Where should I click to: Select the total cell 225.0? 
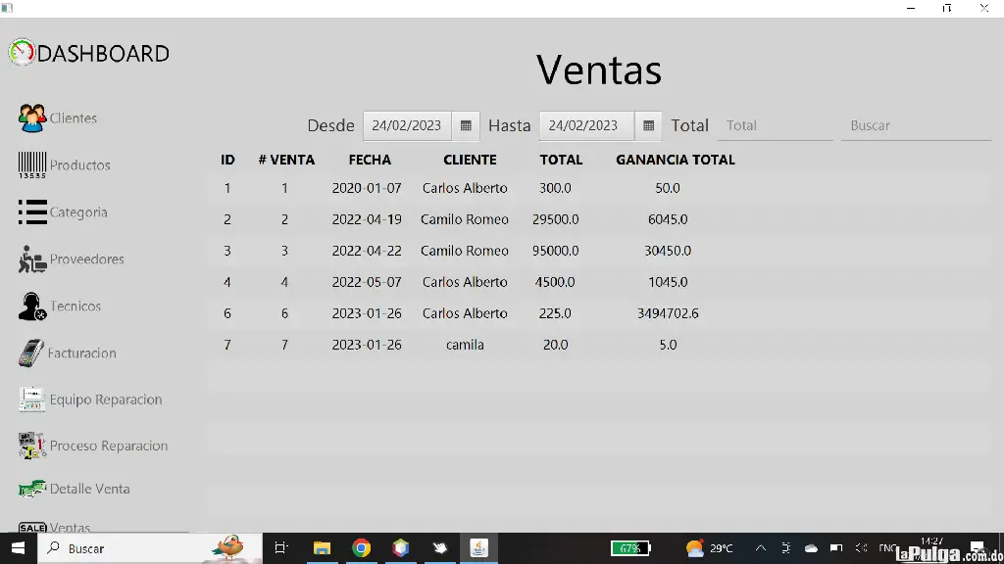pyautogui.click(x=555, y=313)
